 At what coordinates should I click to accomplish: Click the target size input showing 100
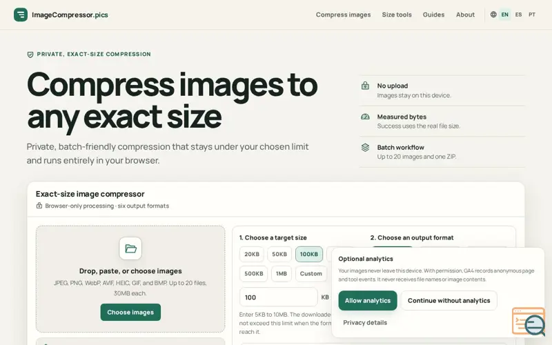pyautogui.click(x=279, y=297)
